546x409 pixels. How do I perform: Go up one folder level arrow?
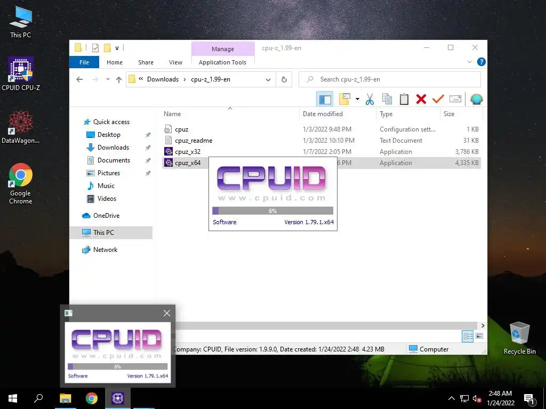point(119,80)
